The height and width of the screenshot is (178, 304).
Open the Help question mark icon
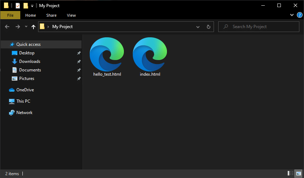[299, 15]
